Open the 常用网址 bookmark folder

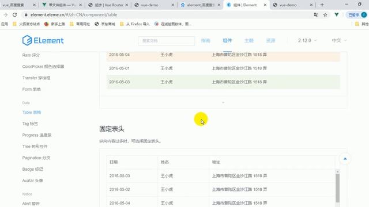[80, 24]
